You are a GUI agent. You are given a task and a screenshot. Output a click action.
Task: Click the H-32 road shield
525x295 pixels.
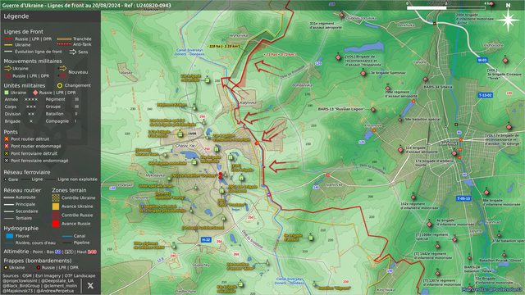tap(206, 240)
